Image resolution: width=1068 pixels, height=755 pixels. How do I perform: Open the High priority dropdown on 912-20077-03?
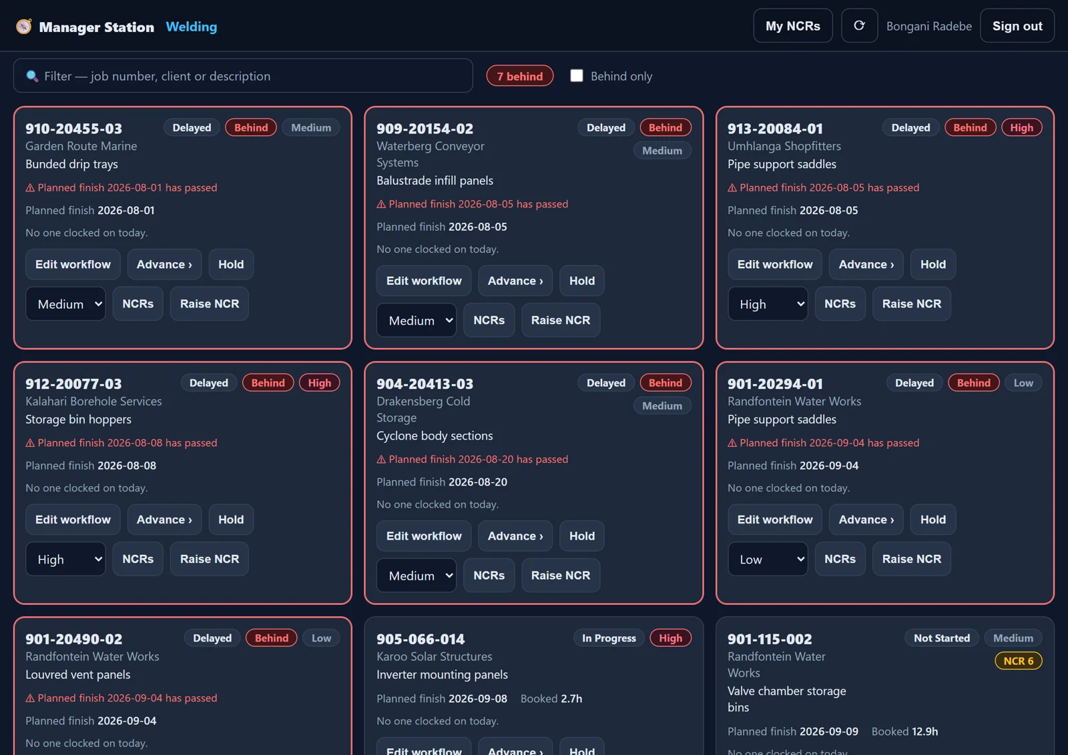coord(65,559)
